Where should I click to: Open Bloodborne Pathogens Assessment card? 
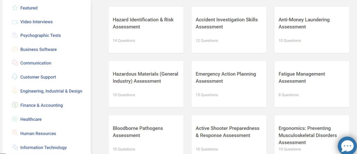[x=146, y=135]
